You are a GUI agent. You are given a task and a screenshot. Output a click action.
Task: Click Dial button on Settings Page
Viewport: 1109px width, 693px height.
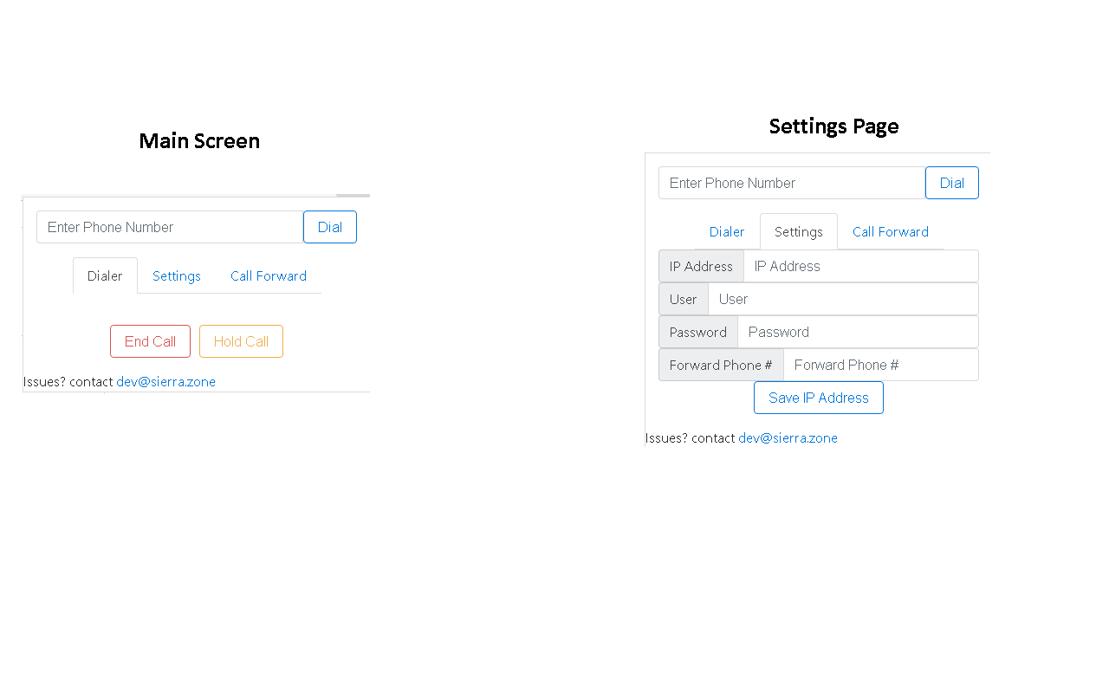(952, 183)
